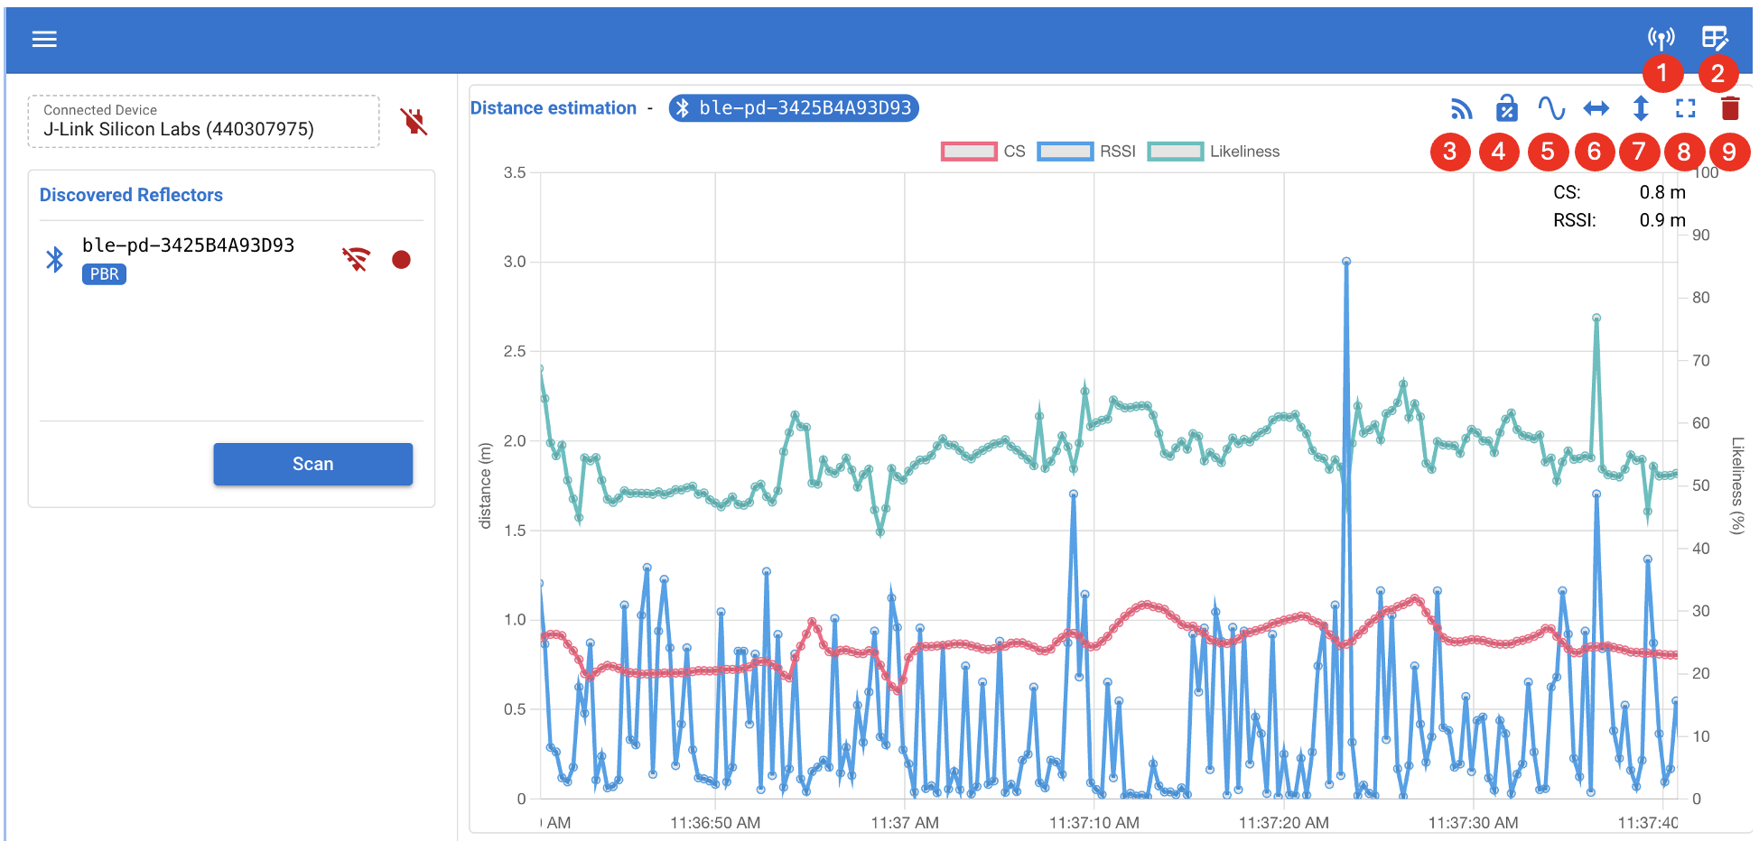
Task: Click the RSSI: 0.9 m value readout
Action: coord(1619,220)
